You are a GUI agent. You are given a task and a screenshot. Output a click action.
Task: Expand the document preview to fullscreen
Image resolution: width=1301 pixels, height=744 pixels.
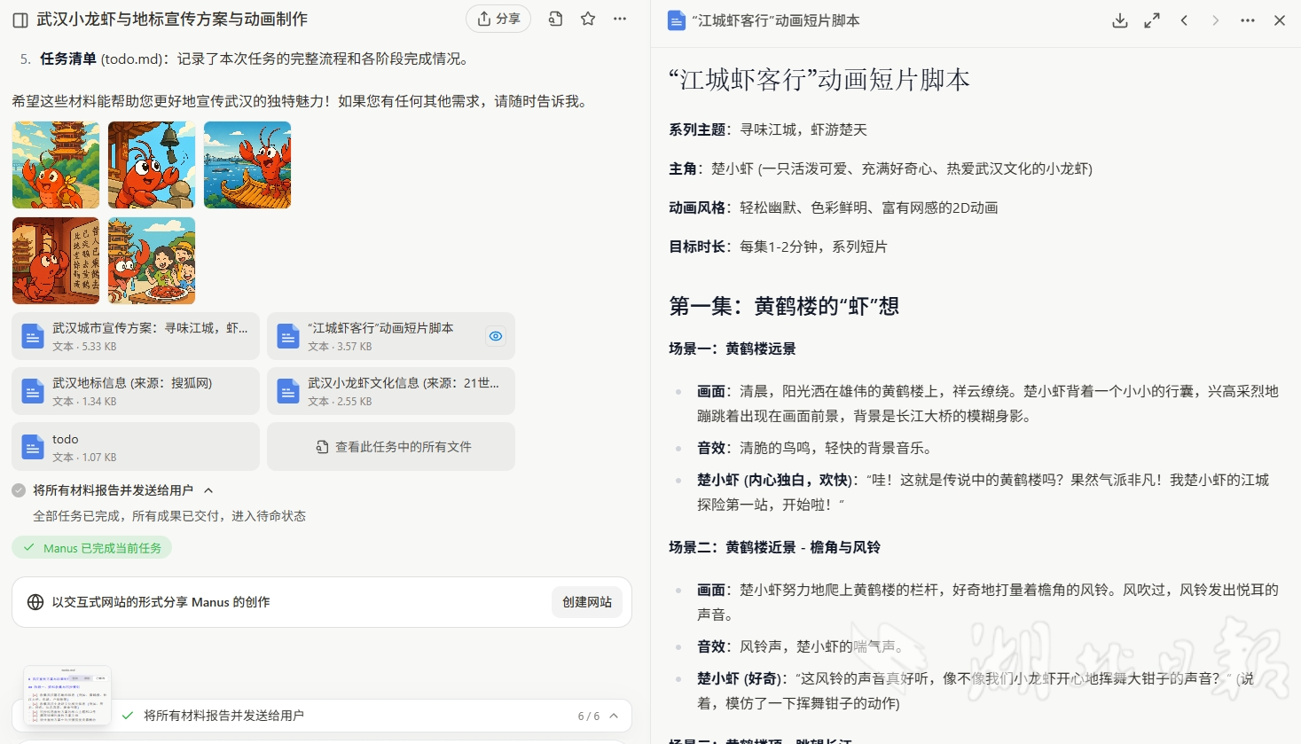(x=1152, y=20)
